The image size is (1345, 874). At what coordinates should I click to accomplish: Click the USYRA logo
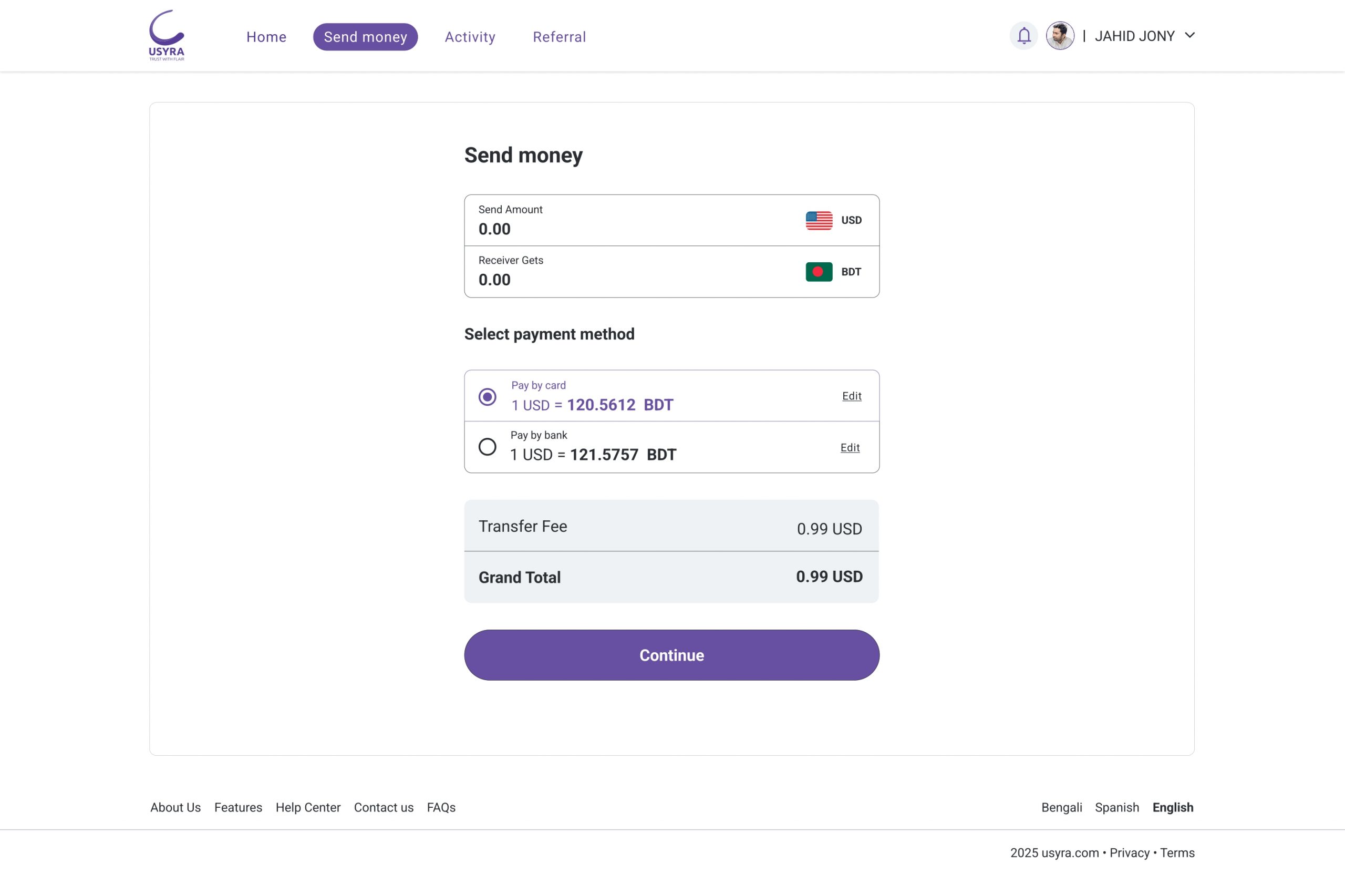[x=166, y=35]
